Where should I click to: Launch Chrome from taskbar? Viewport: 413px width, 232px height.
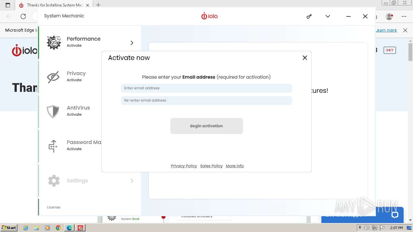[x=58, y=228]
